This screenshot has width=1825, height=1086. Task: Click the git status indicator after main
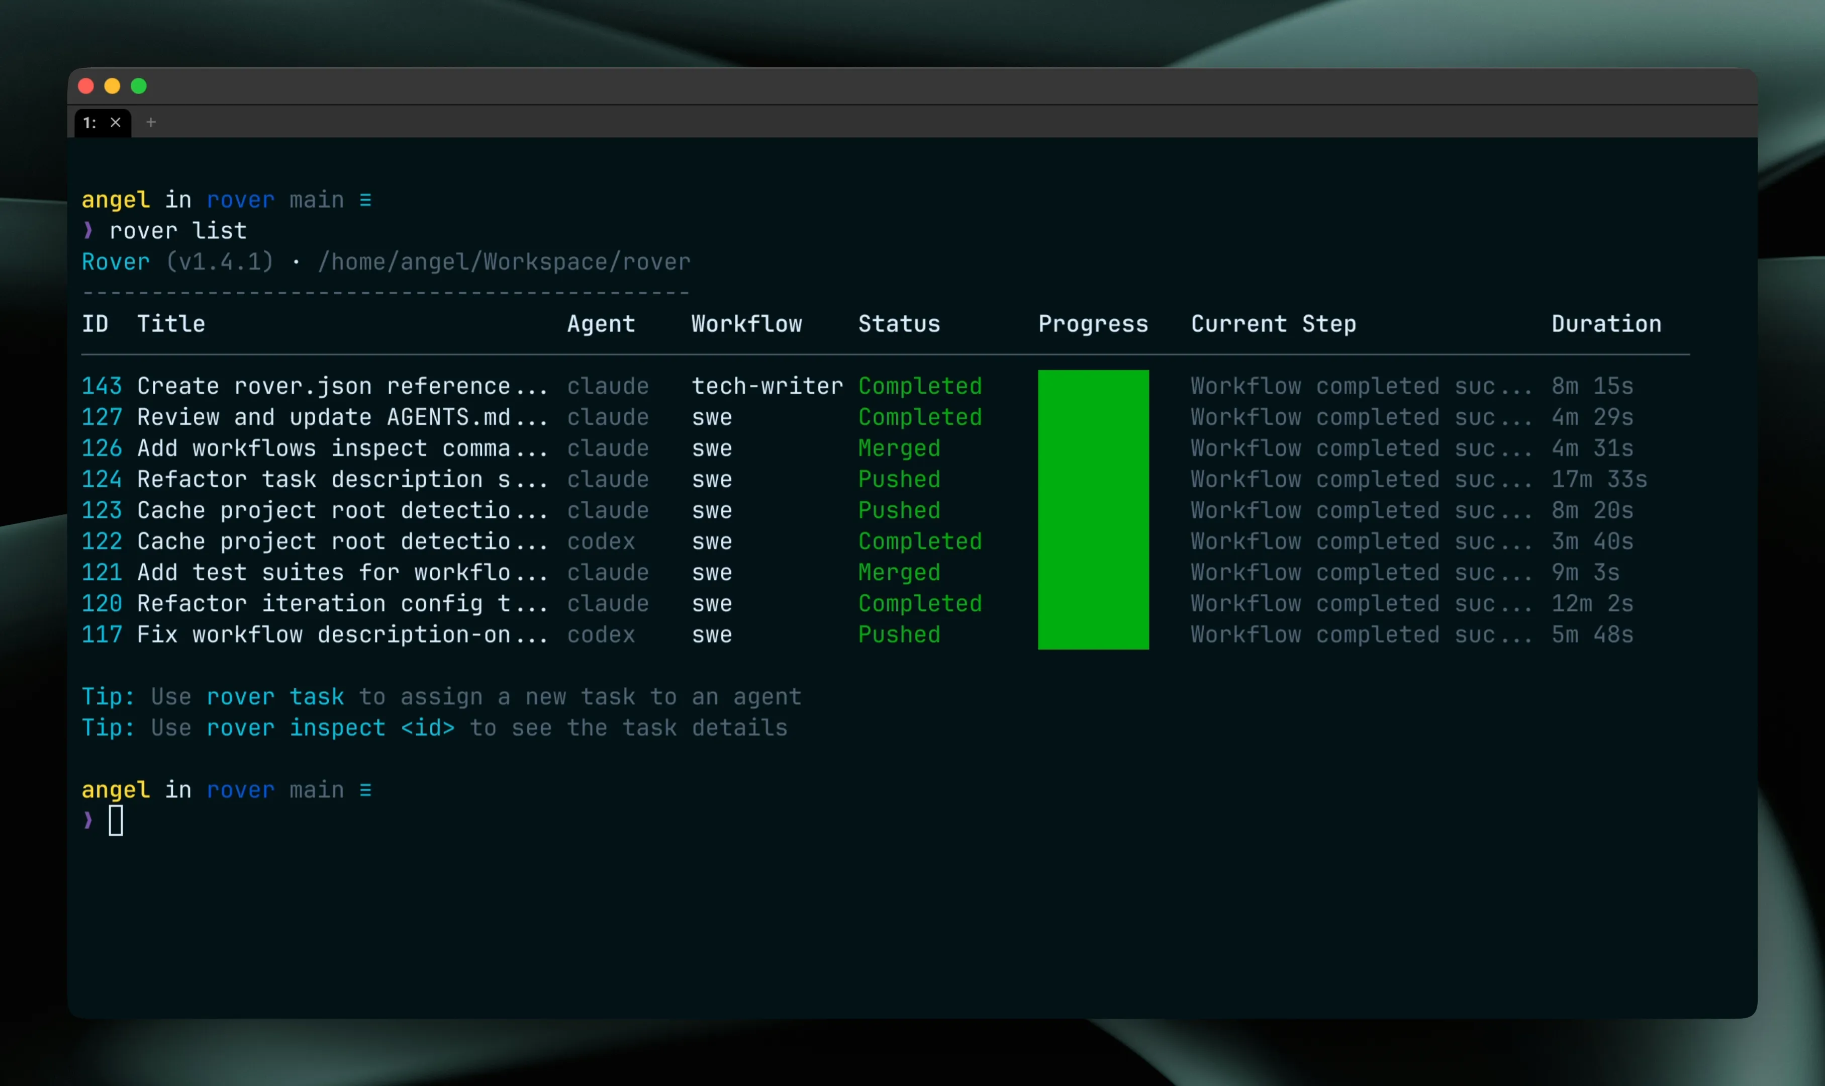(366, 199)
